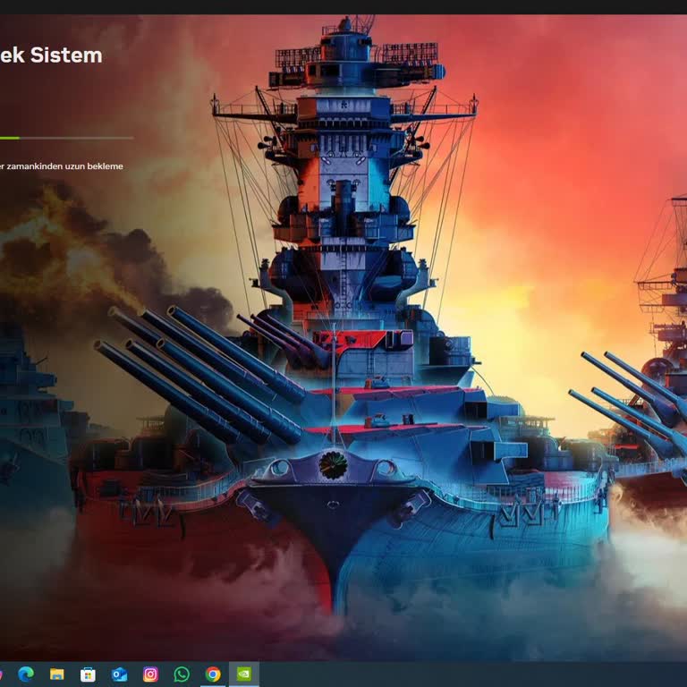Click the 'zamankinden uzun bekleme' text

(x=64, y=166)
